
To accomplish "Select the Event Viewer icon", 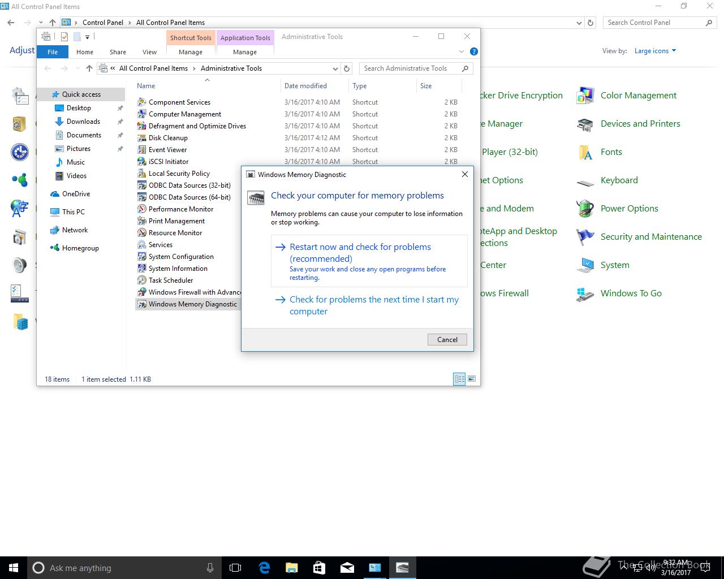I will pyautogui.click(x=142, y=150).
